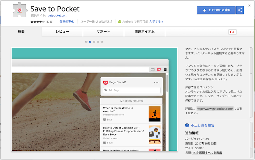Click the Save to Pocket title

point(55,9)
